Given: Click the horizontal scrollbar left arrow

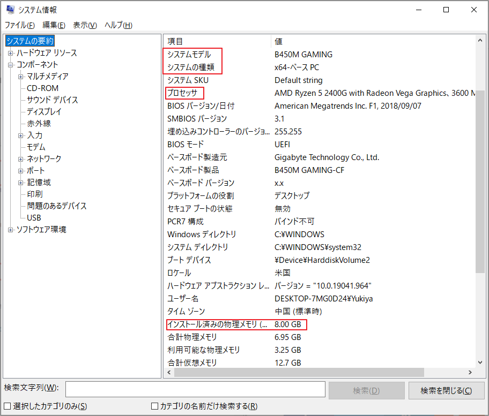Looking at the screenshot, I should (x=169, y=373).
